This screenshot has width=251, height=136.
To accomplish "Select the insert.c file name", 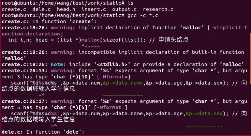I will [x=94, y=9].
